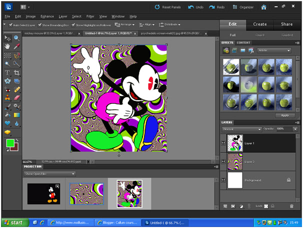Show Layer Styles in Effects panel

[234, 51]
